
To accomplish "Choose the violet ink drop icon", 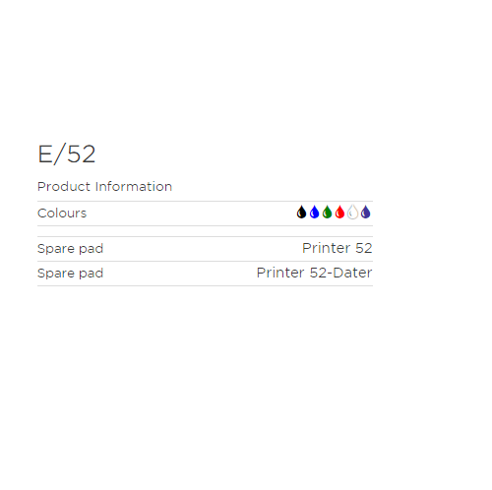I will tap(365, 213).
